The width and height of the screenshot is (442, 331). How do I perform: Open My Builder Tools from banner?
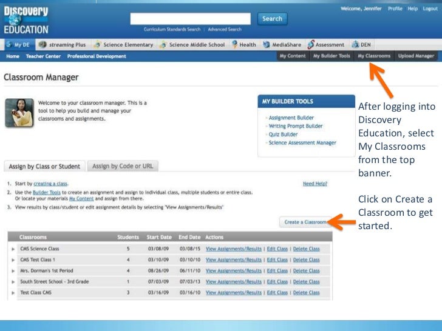(x=331, y=56)
